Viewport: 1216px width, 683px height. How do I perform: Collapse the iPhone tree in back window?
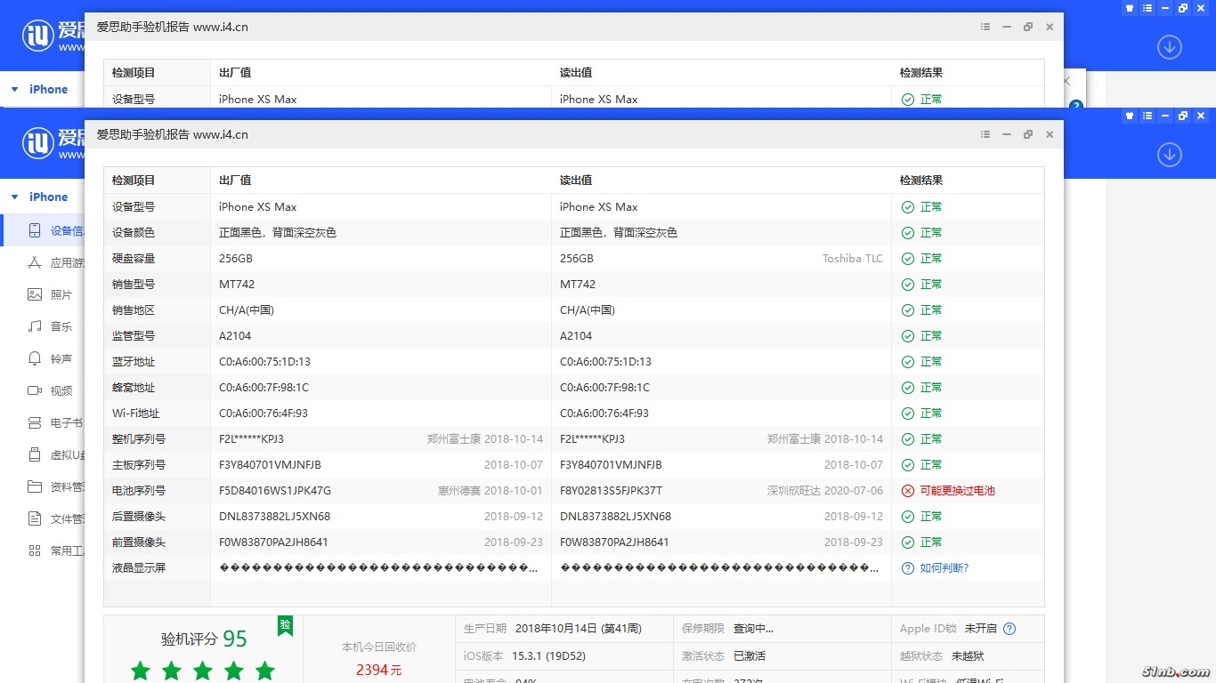point(15,89)
